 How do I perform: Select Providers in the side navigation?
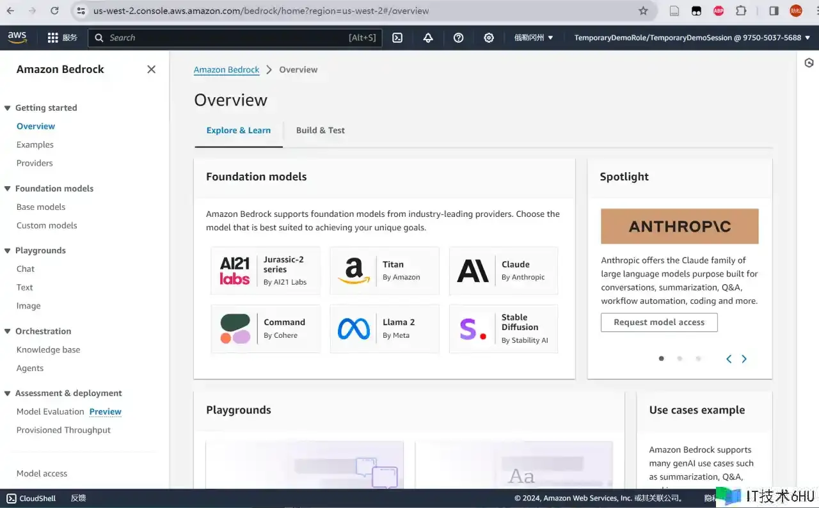35,163
